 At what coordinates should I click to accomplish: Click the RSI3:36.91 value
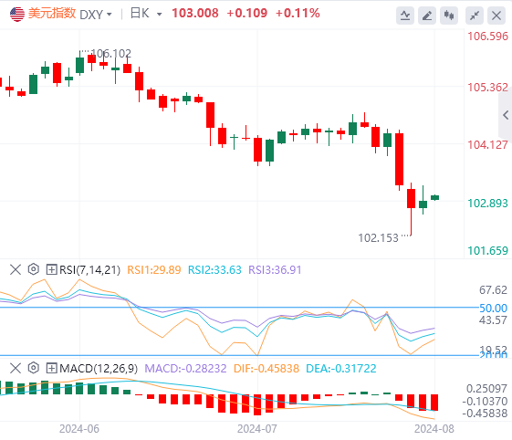coord(275,270)
